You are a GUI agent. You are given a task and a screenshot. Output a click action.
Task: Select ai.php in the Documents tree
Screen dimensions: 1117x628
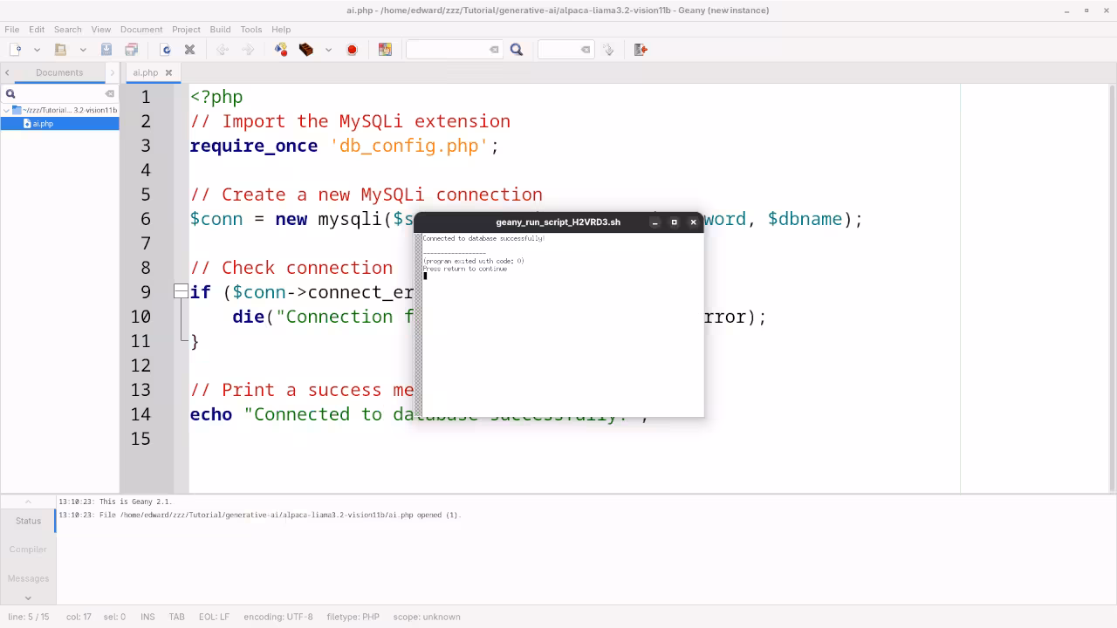(59, 123)
